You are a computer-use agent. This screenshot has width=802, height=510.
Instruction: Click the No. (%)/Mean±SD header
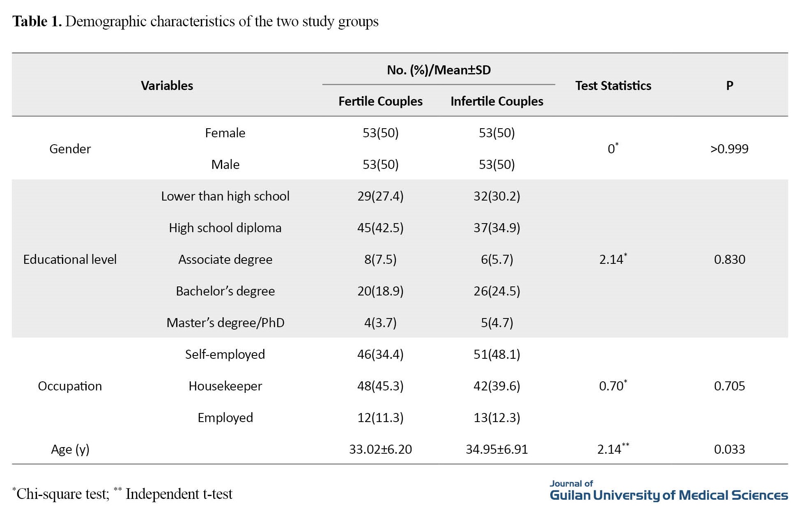click(439, 70)
